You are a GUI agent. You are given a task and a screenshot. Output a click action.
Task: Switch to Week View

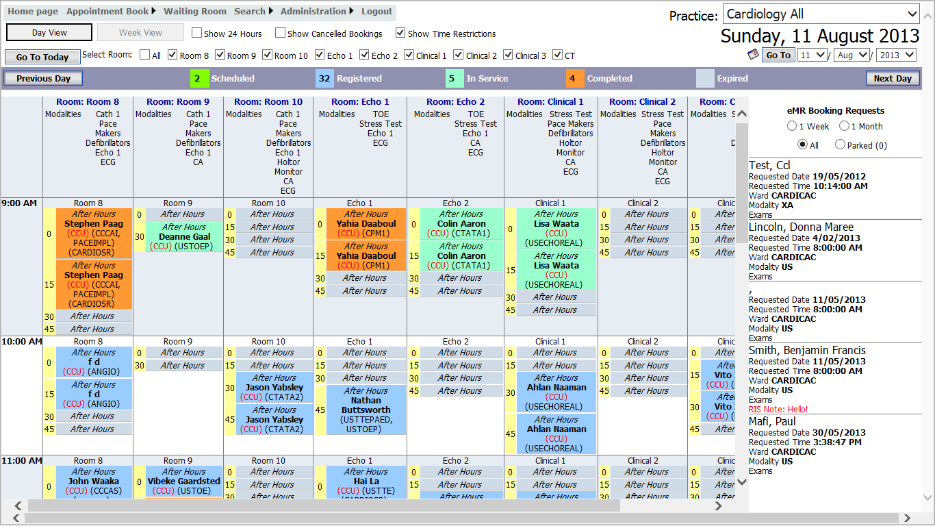coord(140,32)
